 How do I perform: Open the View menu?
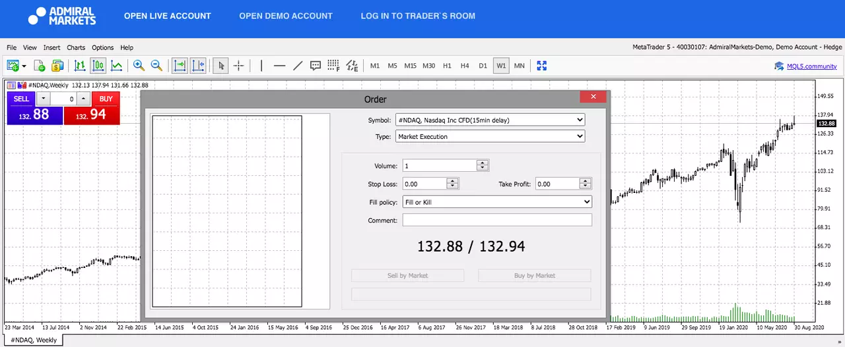tap(30, 47)
